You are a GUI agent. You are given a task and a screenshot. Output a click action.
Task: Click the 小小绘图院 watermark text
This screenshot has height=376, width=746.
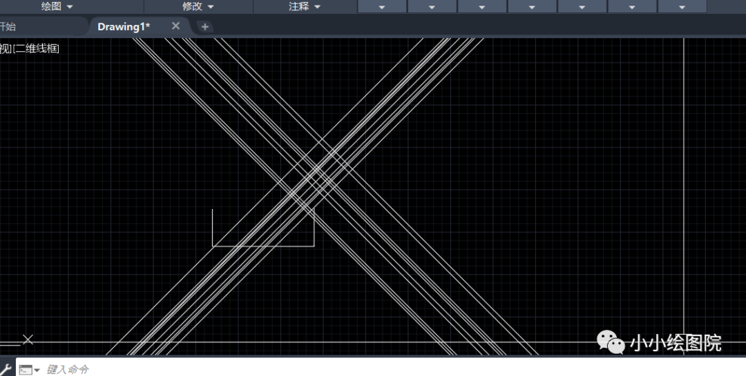click(x=676, y=343)
